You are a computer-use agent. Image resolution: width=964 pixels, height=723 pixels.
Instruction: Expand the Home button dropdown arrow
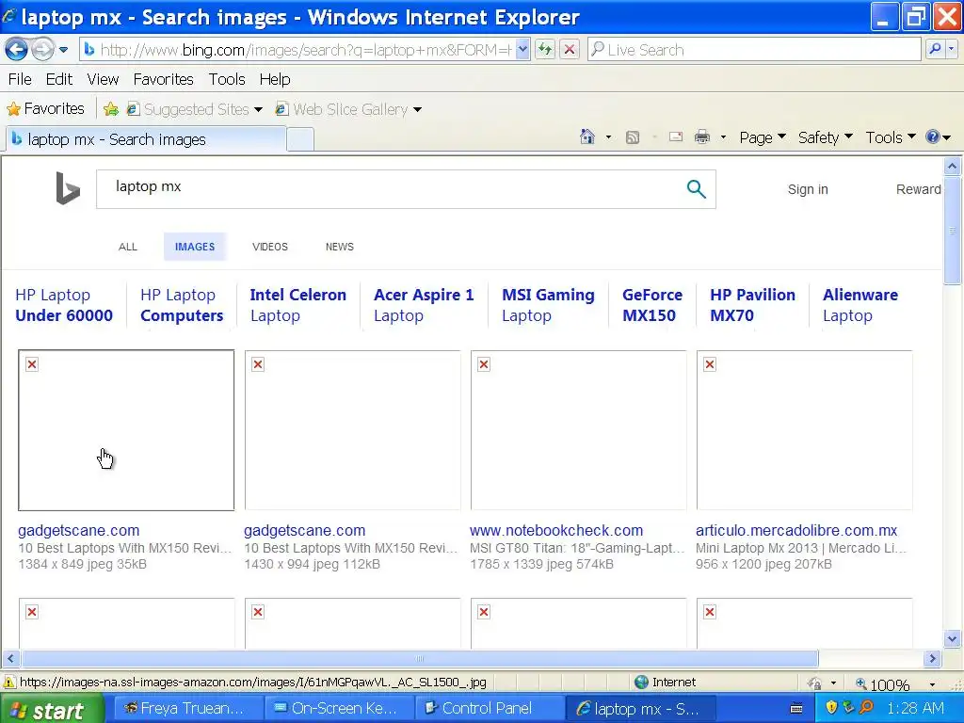tap(608, 137)
